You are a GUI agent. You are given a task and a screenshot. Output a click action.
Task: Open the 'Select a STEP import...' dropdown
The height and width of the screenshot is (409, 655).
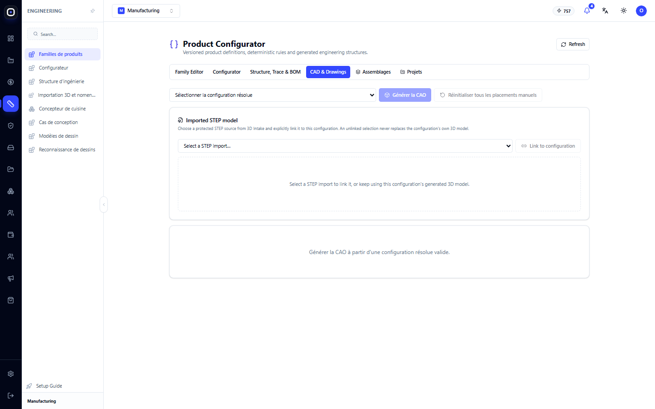(x=345, y=146)
